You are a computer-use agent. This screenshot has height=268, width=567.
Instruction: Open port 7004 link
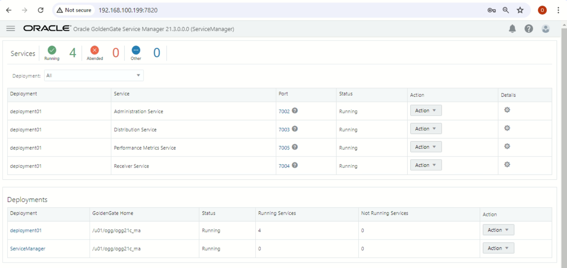pyautogui.click(x=284, y=166)
